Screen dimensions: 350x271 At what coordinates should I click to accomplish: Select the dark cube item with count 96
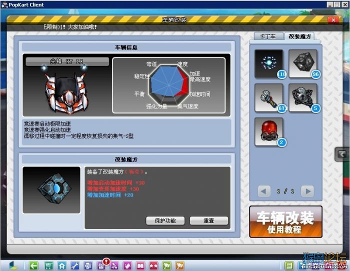302,63
